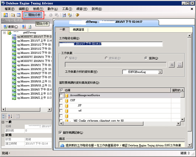The image size is (196, 157).
Task: Collapse the 一般 property category
Action: click(3, 122)
